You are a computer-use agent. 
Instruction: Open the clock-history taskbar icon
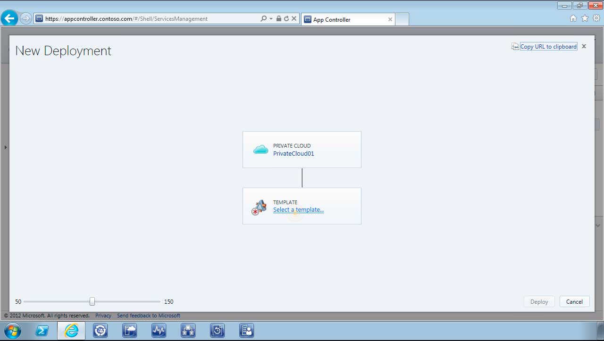[217, 331]
